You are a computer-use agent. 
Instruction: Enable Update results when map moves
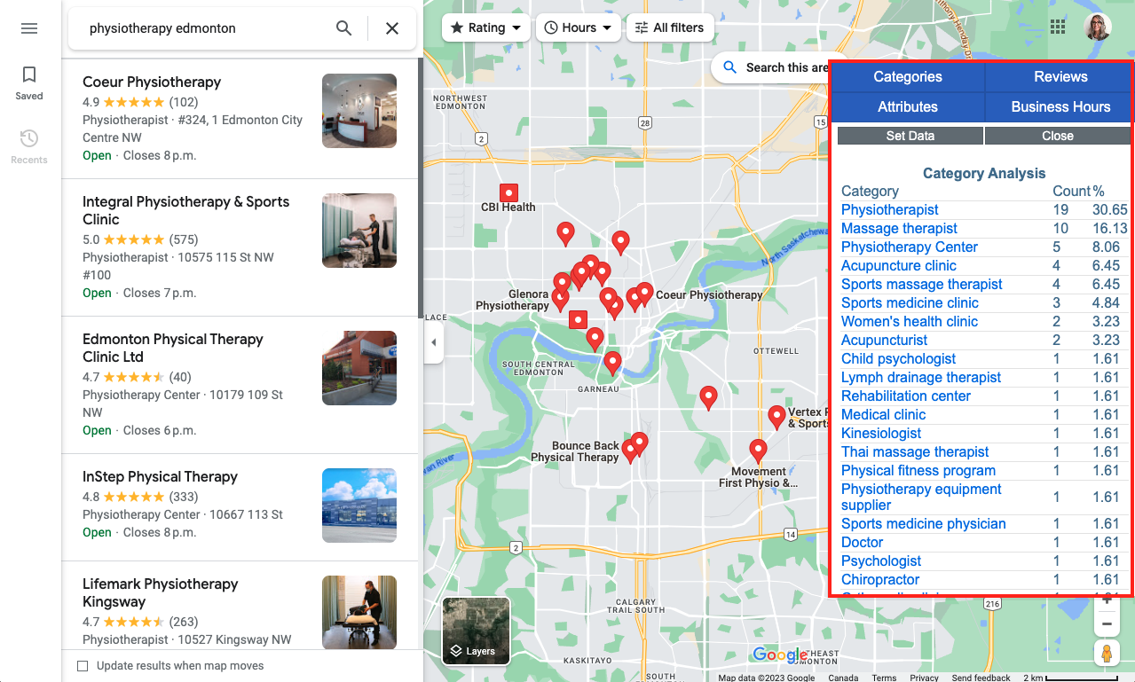[83, 666]
